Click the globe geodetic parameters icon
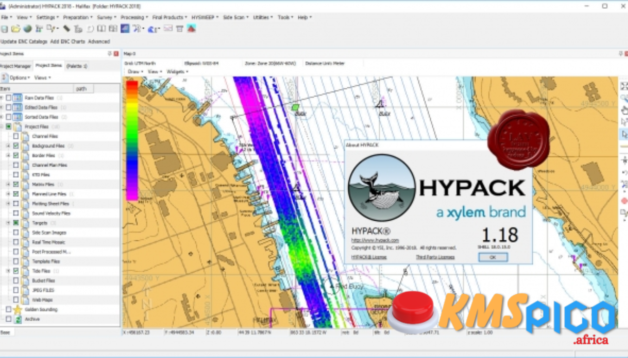Viewport: 628px width, 358px height. (x=27, y=29)
